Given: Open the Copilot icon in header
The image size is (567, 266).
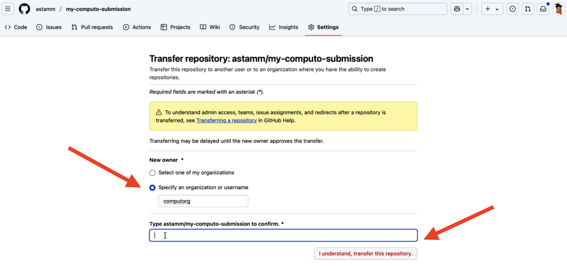Looking at the screenshot, I should 457,9.
